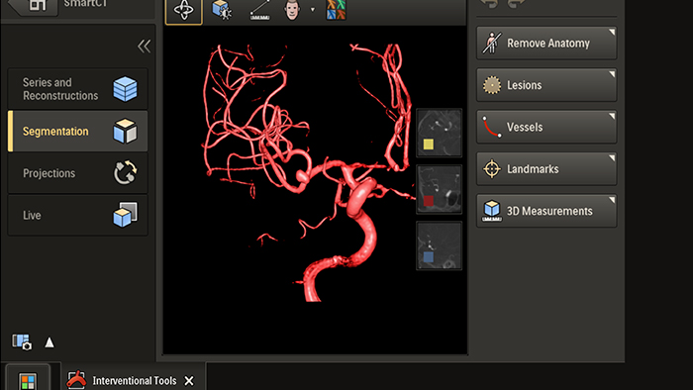This screenshot has height=390, width=693.
Task: Expand the Remove Anatomy corner arrow
Action: (612, 32)
